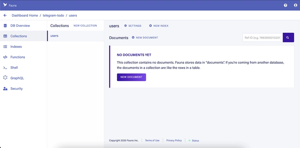Click NEW INDEX beside settings
The image size is (300, 148).
tap(159, 26)
